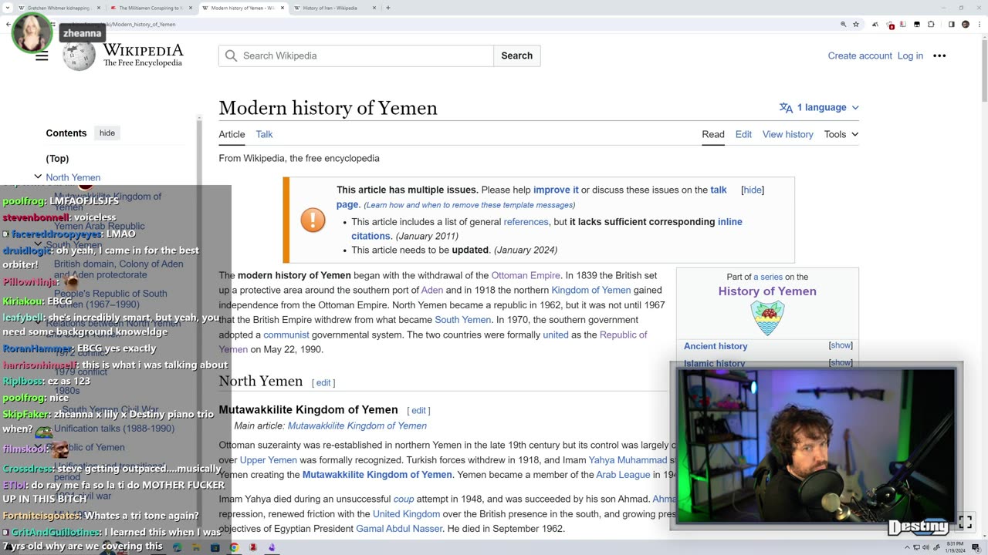Click the new tab plus button
Screen dimensions: 988x555
point(387,8)
